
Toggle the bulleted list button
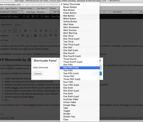[x=15, y=31]
